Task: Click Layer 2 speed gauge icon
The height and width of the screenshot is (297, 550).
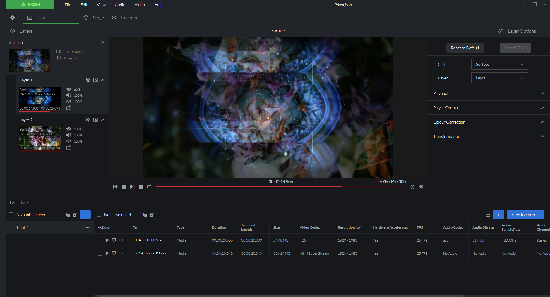Action: (x=69, y=141)
